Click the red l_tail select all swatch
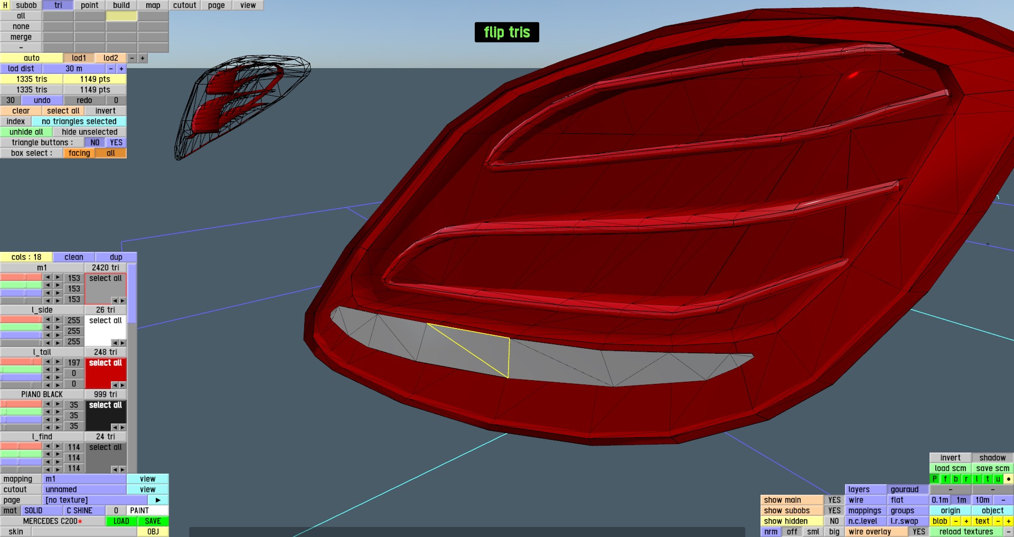The width and height of the screenshot is (1014, 537). 106,373
